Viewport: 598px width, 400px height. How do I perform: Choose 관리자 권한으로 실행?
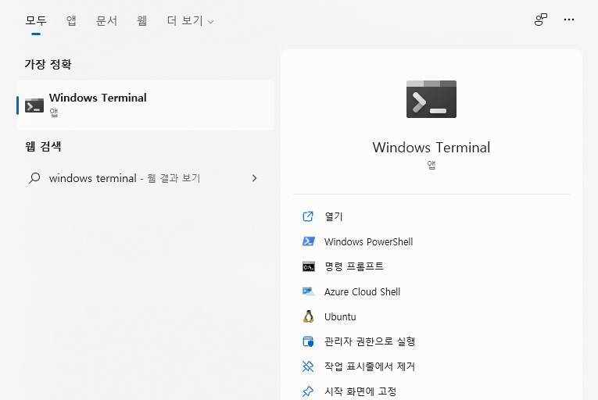click(370, 341)
